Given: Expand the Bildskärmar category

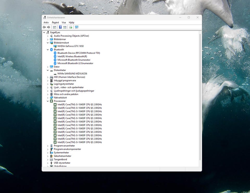Looking at the screenshot, I should (x=48, y=39).
